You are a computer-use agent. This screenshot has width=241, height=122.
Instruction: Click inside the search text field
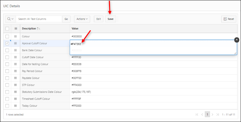pyautogui.click(x=39, y=19)
